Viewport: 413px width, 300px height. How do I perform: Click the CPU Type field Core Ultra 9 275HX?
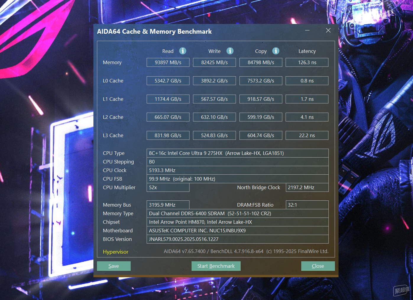pos(238,153)
